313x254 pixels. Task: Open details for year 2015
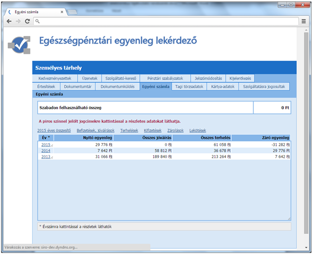pyautogui.click(x=46, y=145)
